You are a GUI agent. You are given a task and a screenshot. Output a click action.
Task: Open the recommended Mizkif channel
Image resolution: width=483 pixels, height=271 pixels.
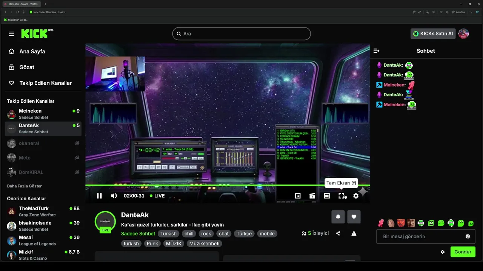tap(43, 255)
